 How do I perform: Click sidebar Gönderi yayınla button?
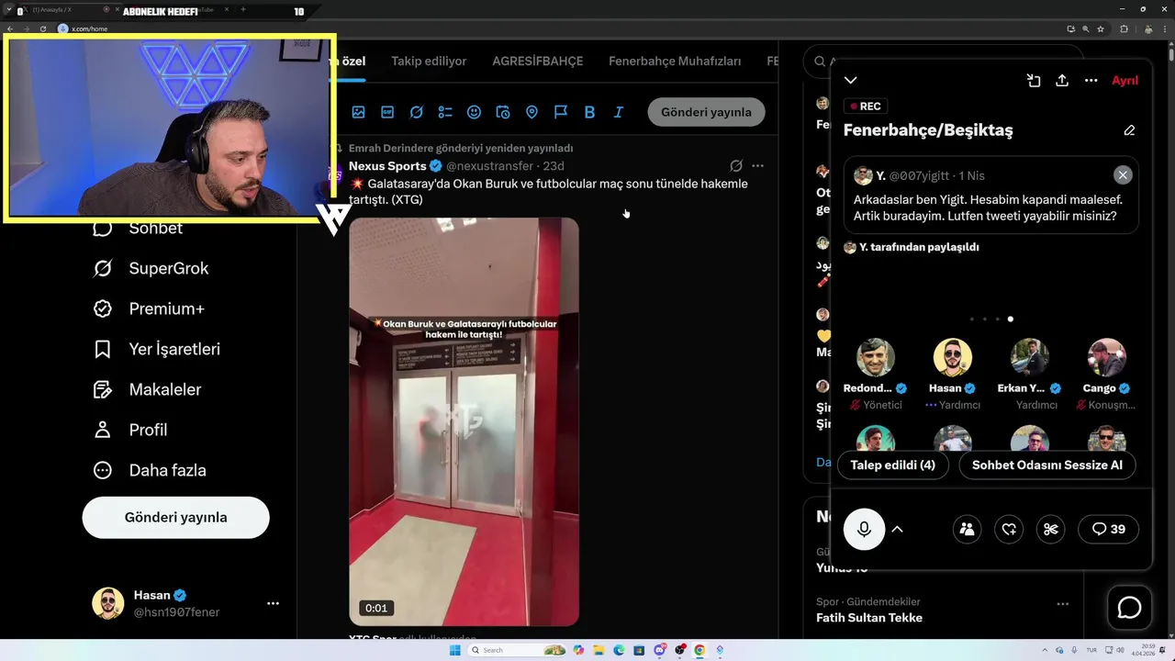(x=176, y=518)
